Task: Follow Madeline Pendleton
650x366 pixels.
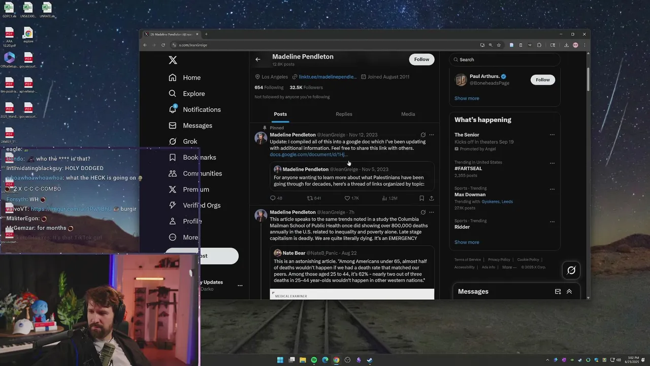Action: tap(421, 59)
